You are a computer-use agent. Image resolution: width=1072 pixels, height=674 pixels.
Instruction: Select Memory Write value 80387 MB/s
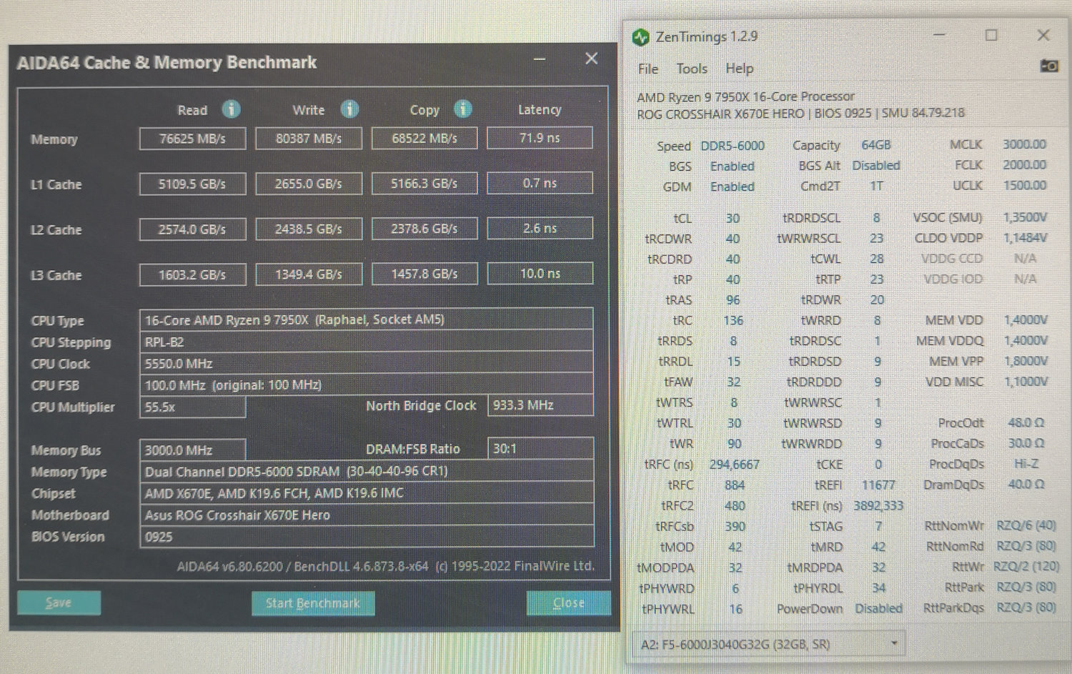(x=309, y=139)
